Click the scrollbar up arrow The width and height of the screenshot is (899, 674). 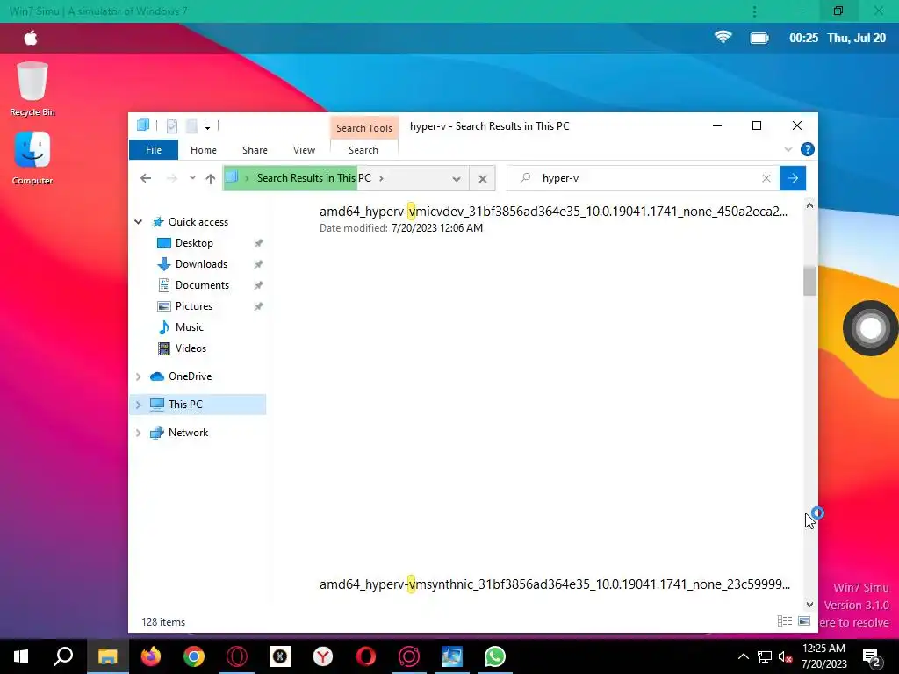809,205
